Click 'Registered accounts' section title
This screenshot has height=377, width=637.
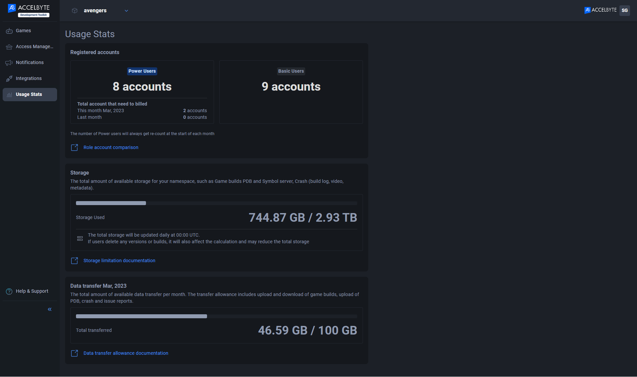tap(95, 52)
